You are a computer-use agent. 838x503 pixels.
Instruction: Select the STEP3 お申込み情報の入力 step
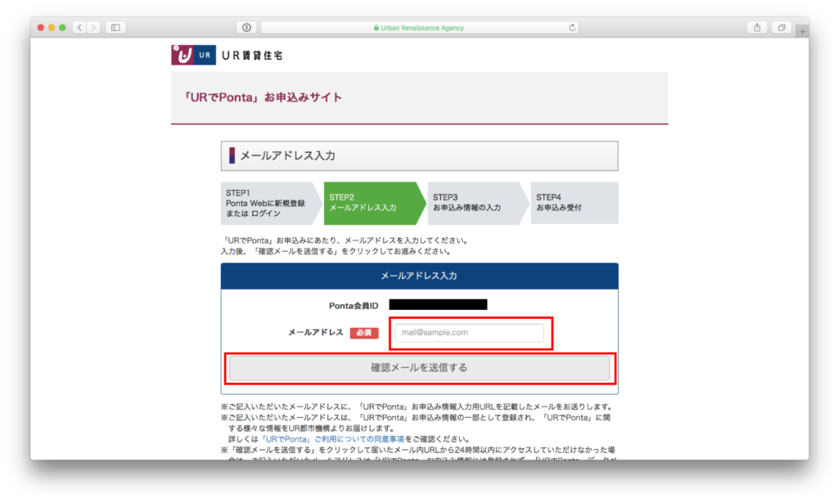pos(478,203)
